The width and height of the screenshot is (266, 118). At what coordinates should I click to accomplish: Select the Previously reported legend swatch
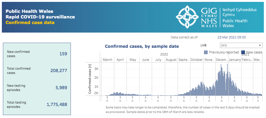pyautogui.click(x=206, y=52)
